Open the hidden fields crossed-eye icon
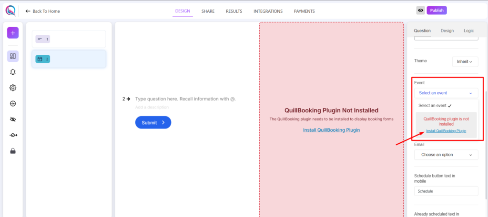The image size is (488, 217). tap(13, 119)
